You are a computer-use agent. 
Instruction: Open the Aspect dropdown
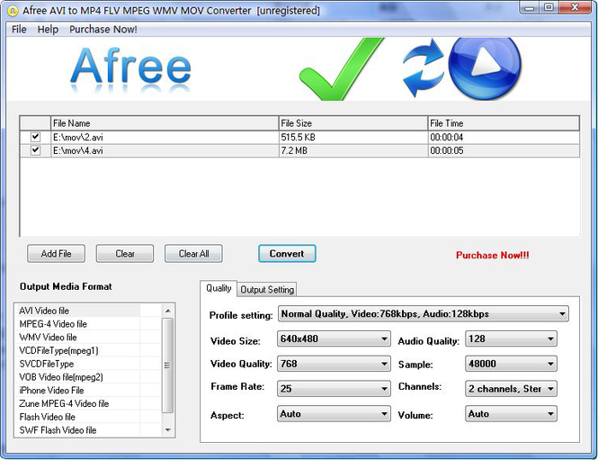click(x=334, y=414)
